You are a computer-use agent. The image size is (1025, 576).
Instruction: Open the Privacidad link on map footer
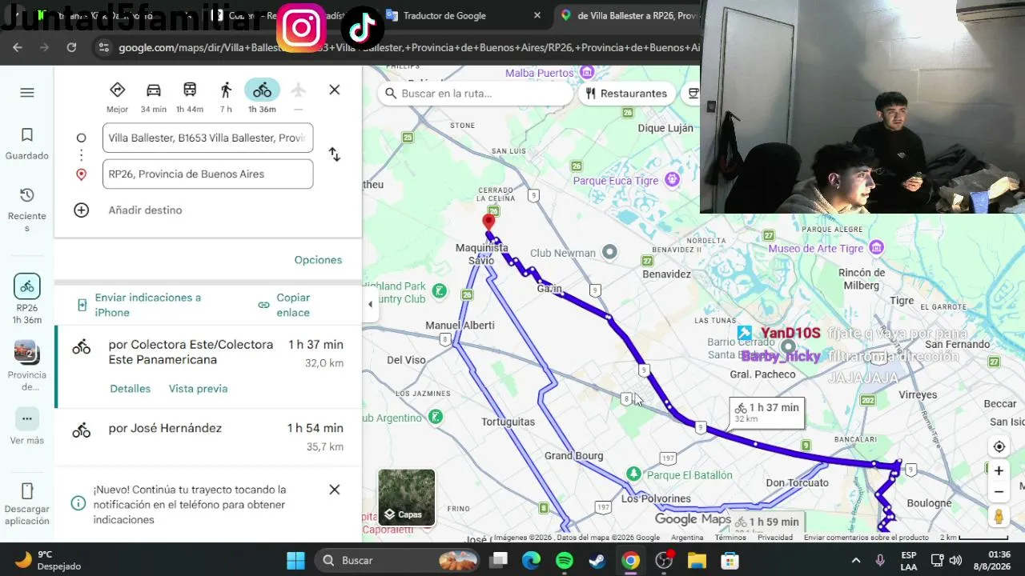click(x=775, y=538)
